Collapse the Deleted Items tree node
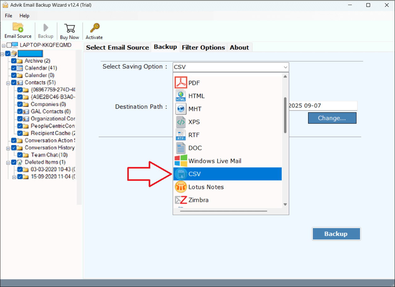 click(x=8, y=163)
